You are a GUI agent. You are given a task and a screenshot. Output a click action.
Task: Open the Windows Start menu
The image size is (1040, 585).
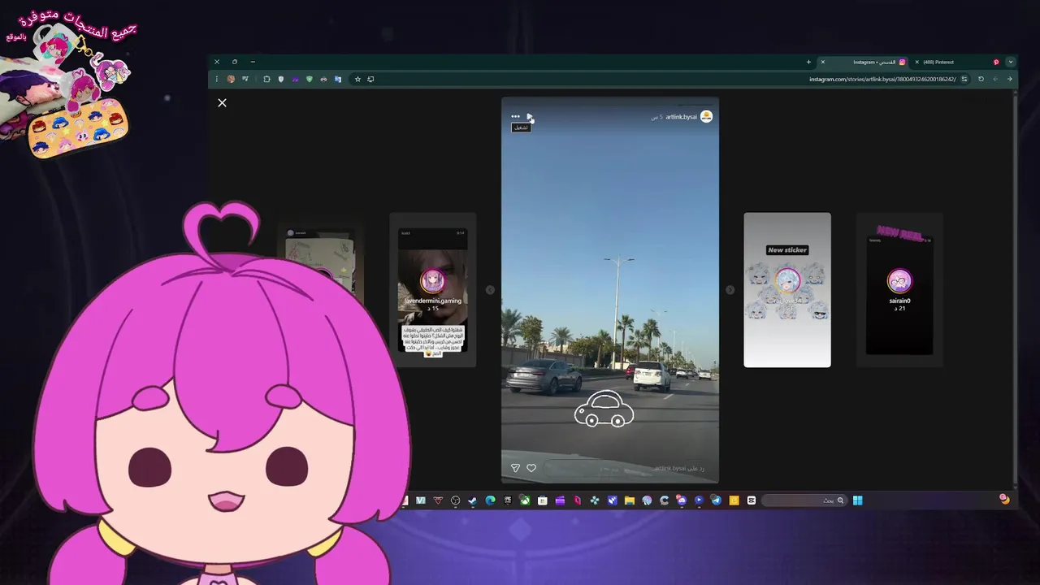857,500
